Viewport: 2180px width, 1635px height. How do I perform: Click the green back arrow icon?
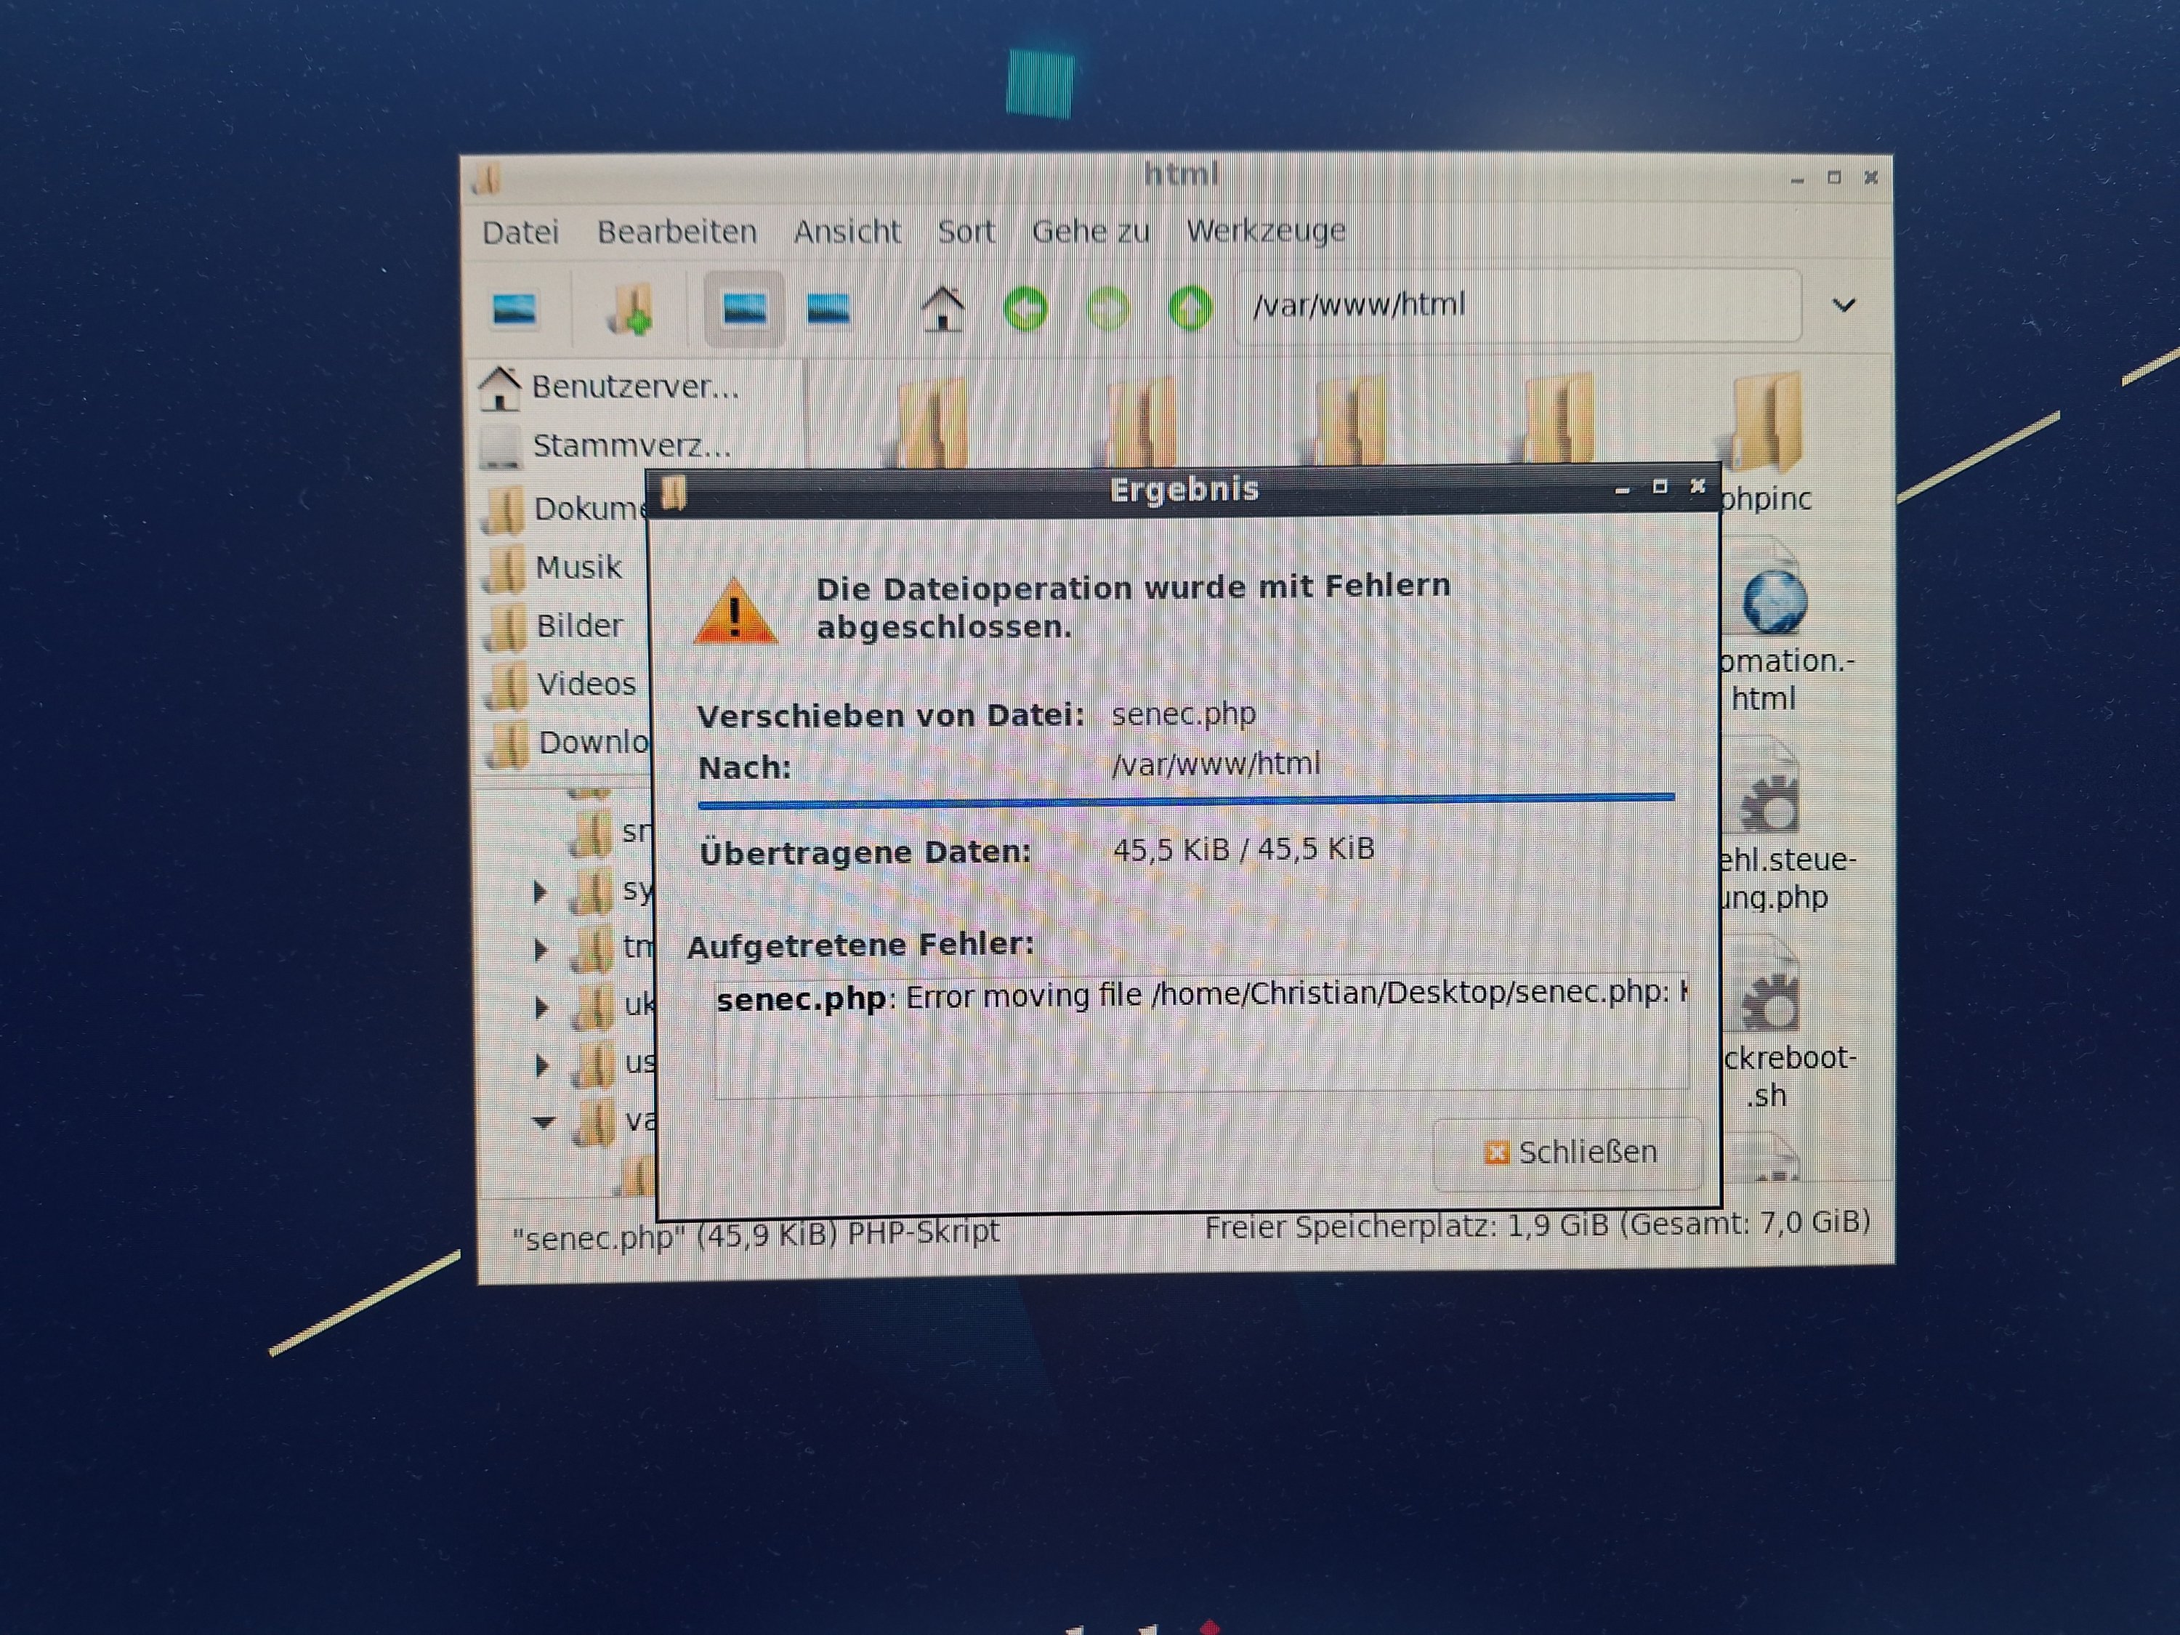tap(1025, 310)
